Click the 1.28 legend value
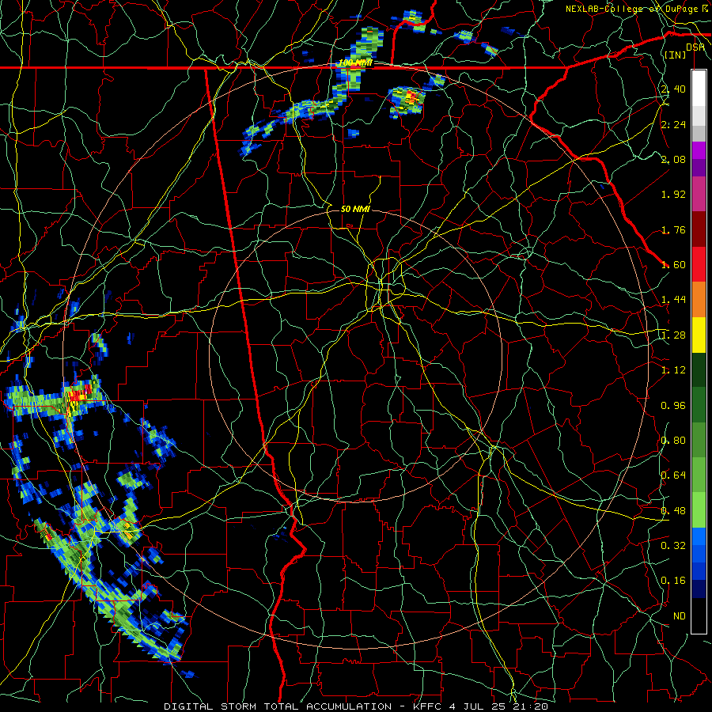This screenshot has height=712, width=712. pos(673,335)
